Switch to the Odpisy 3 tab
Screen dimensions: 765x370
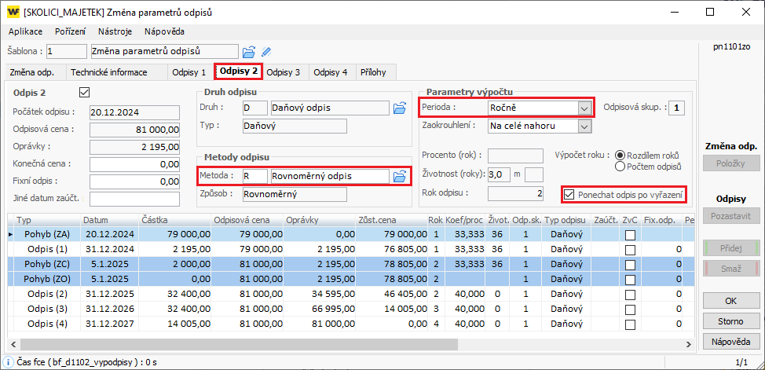click(283, 72)
